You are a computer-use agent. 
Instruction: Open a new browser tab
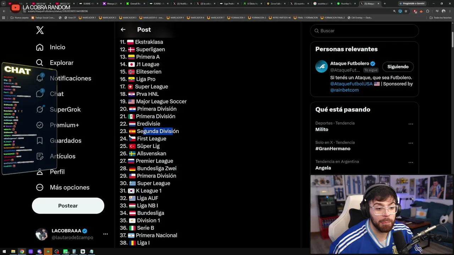pos(384,4)
